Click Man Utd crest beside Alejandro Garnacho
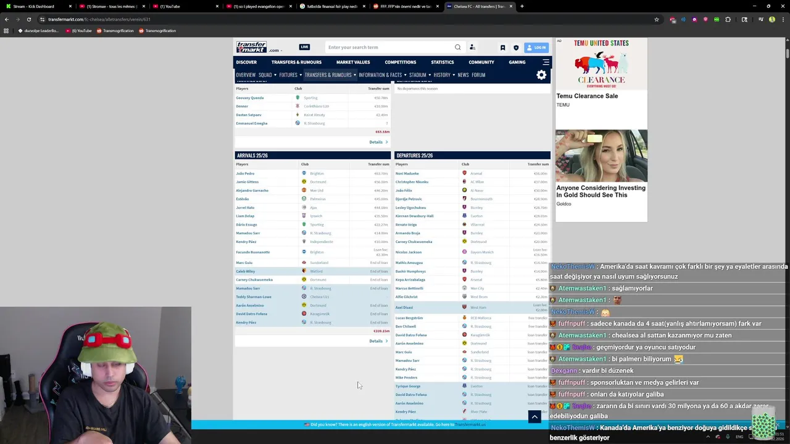Image resolution: width=790 pixels, height=444 pixels. (x=304, y=191)
